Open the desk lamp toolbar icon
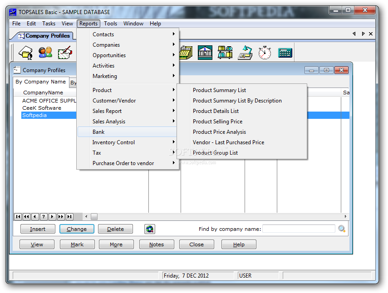388x293 pixels. [x=245, y=53]
